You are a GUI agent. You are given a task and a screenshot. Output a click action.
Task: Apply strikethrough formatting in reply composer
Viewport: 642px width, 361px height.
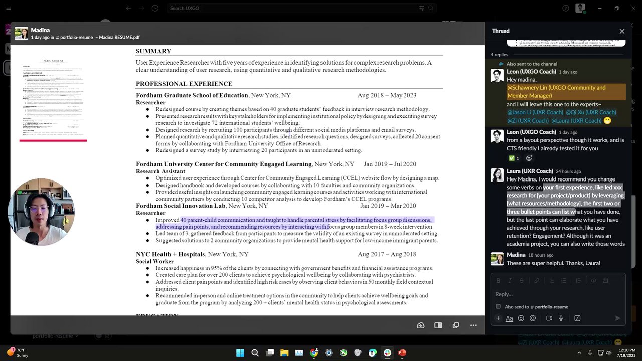point(522,281)
